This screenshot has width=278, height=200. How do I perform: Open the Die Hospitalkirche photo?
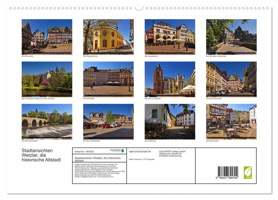(108, 37)
